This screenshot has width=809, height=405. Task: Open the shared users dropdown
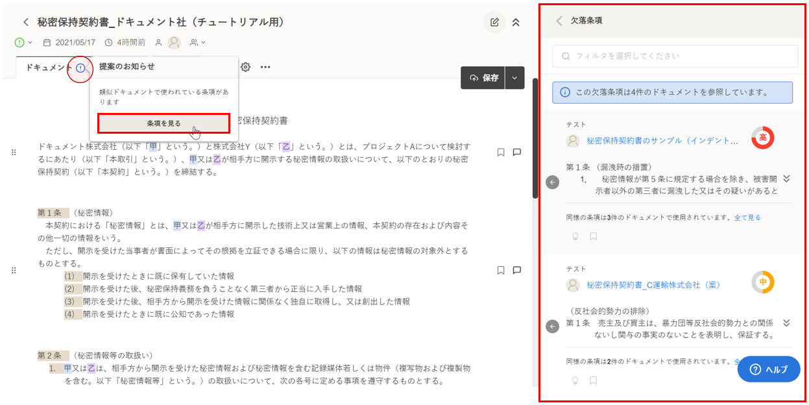tap(197, 43)
